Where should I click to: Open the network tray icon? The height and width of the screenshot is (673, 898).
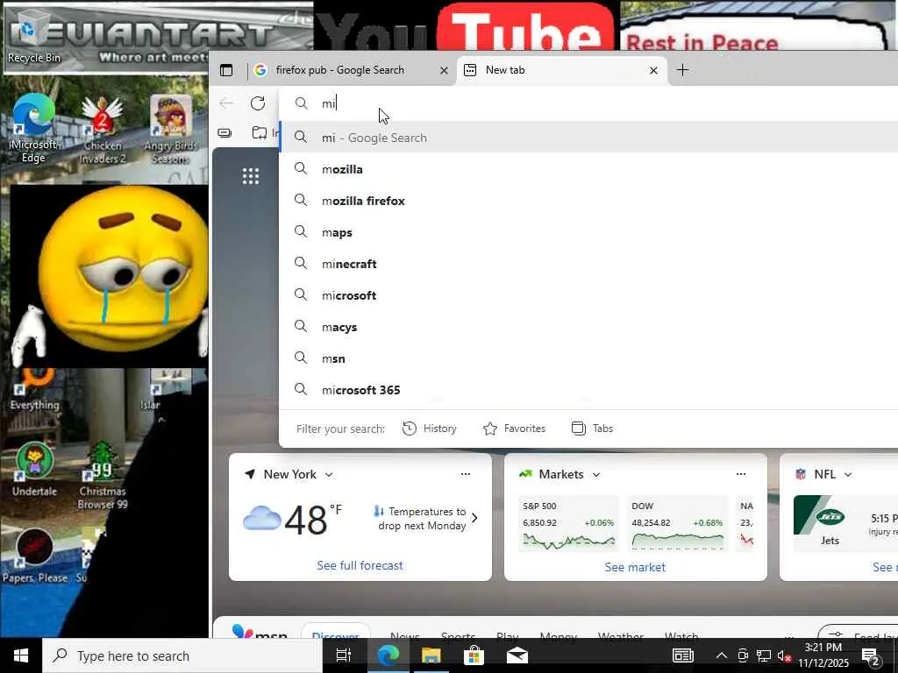764,655
